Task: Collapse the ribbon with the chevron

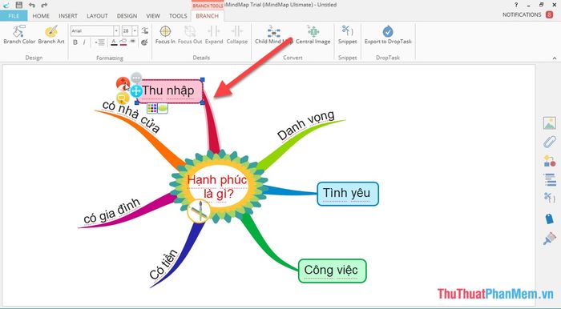Action: (555, 58)
